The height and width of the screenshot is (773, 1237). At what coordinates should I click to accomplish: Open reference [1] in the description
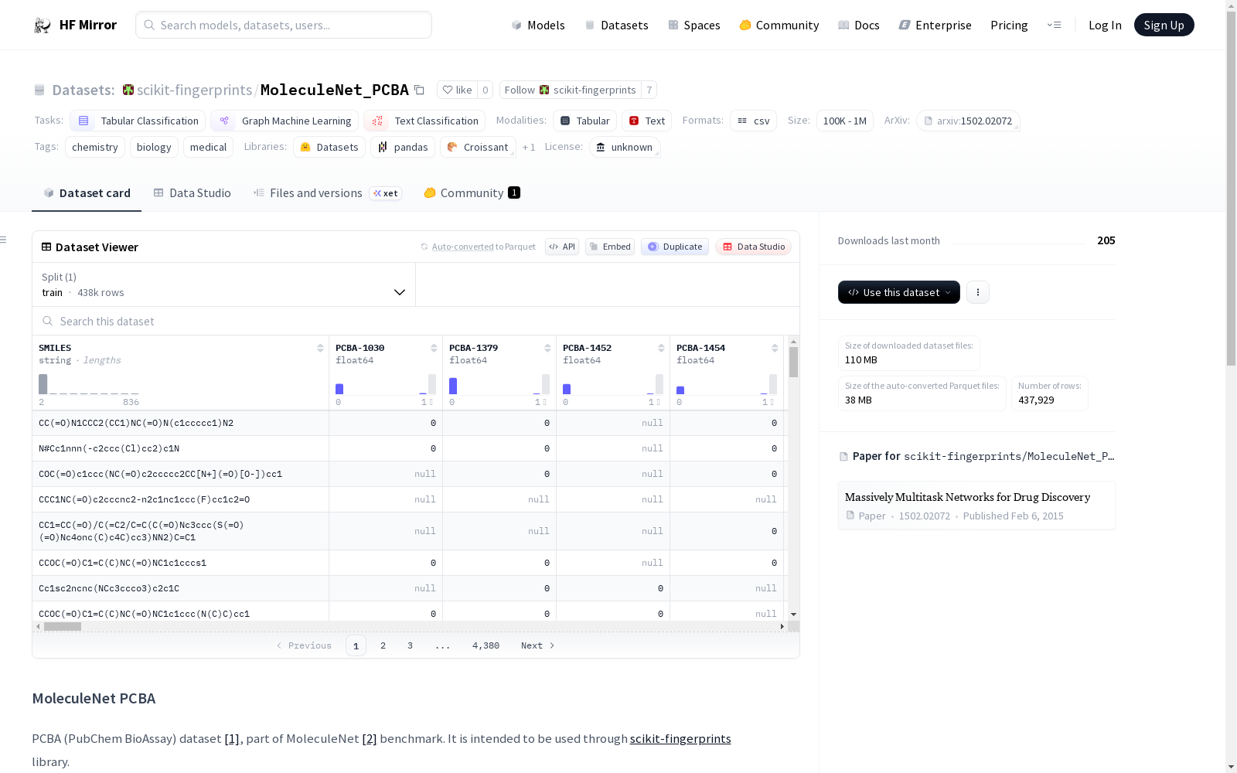(x=232, y=738)
